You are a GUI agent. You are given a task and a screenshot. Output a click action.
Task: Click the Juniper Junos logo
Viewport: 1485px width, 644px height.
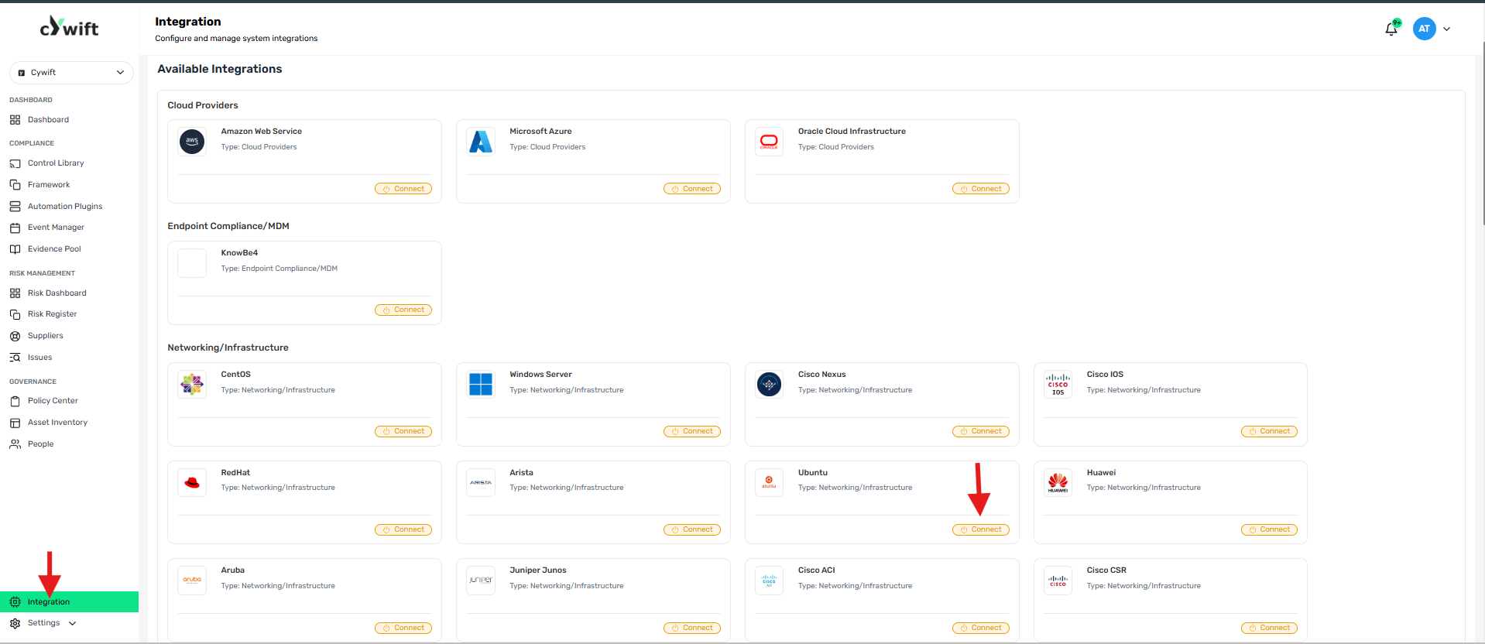[x=481, y=580]
